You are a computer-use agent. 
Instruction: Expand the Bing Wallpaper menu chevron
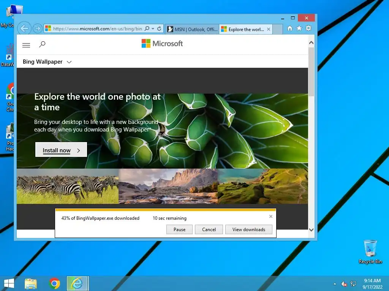[x=69, y=62]
